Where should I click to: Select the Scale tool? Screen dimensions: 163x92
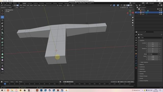click(x=2, y=23)
